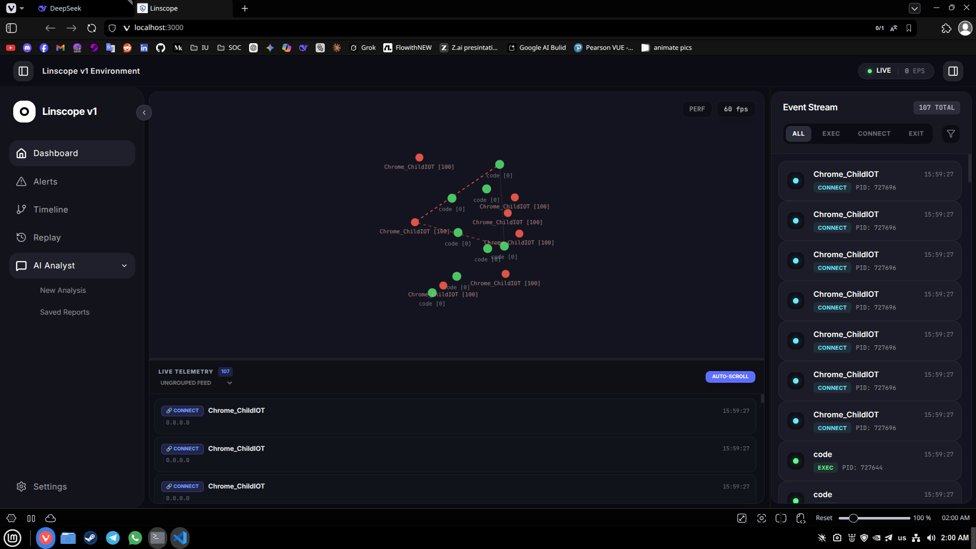Screen dimensions: 976x549
Task: Click the localhost:3000 address field
Action: pos(159,28)
